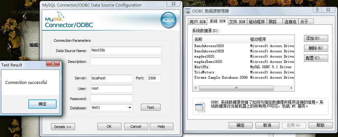Click OK in the MySQL Connector dialog
This screenshot has height=137, width=338.
109,126
